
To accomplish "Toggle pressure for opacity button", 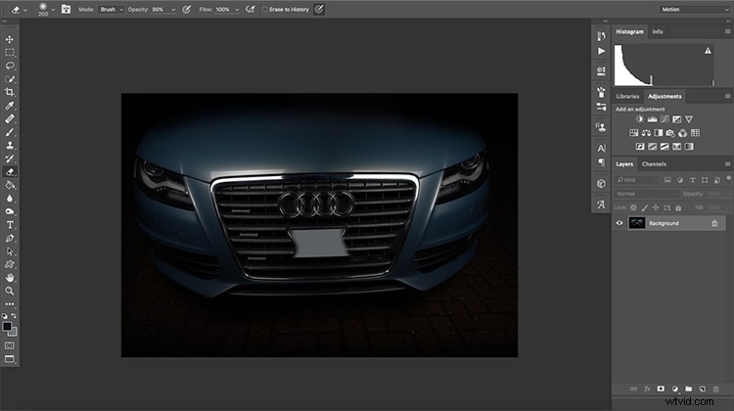I will 186,10.
